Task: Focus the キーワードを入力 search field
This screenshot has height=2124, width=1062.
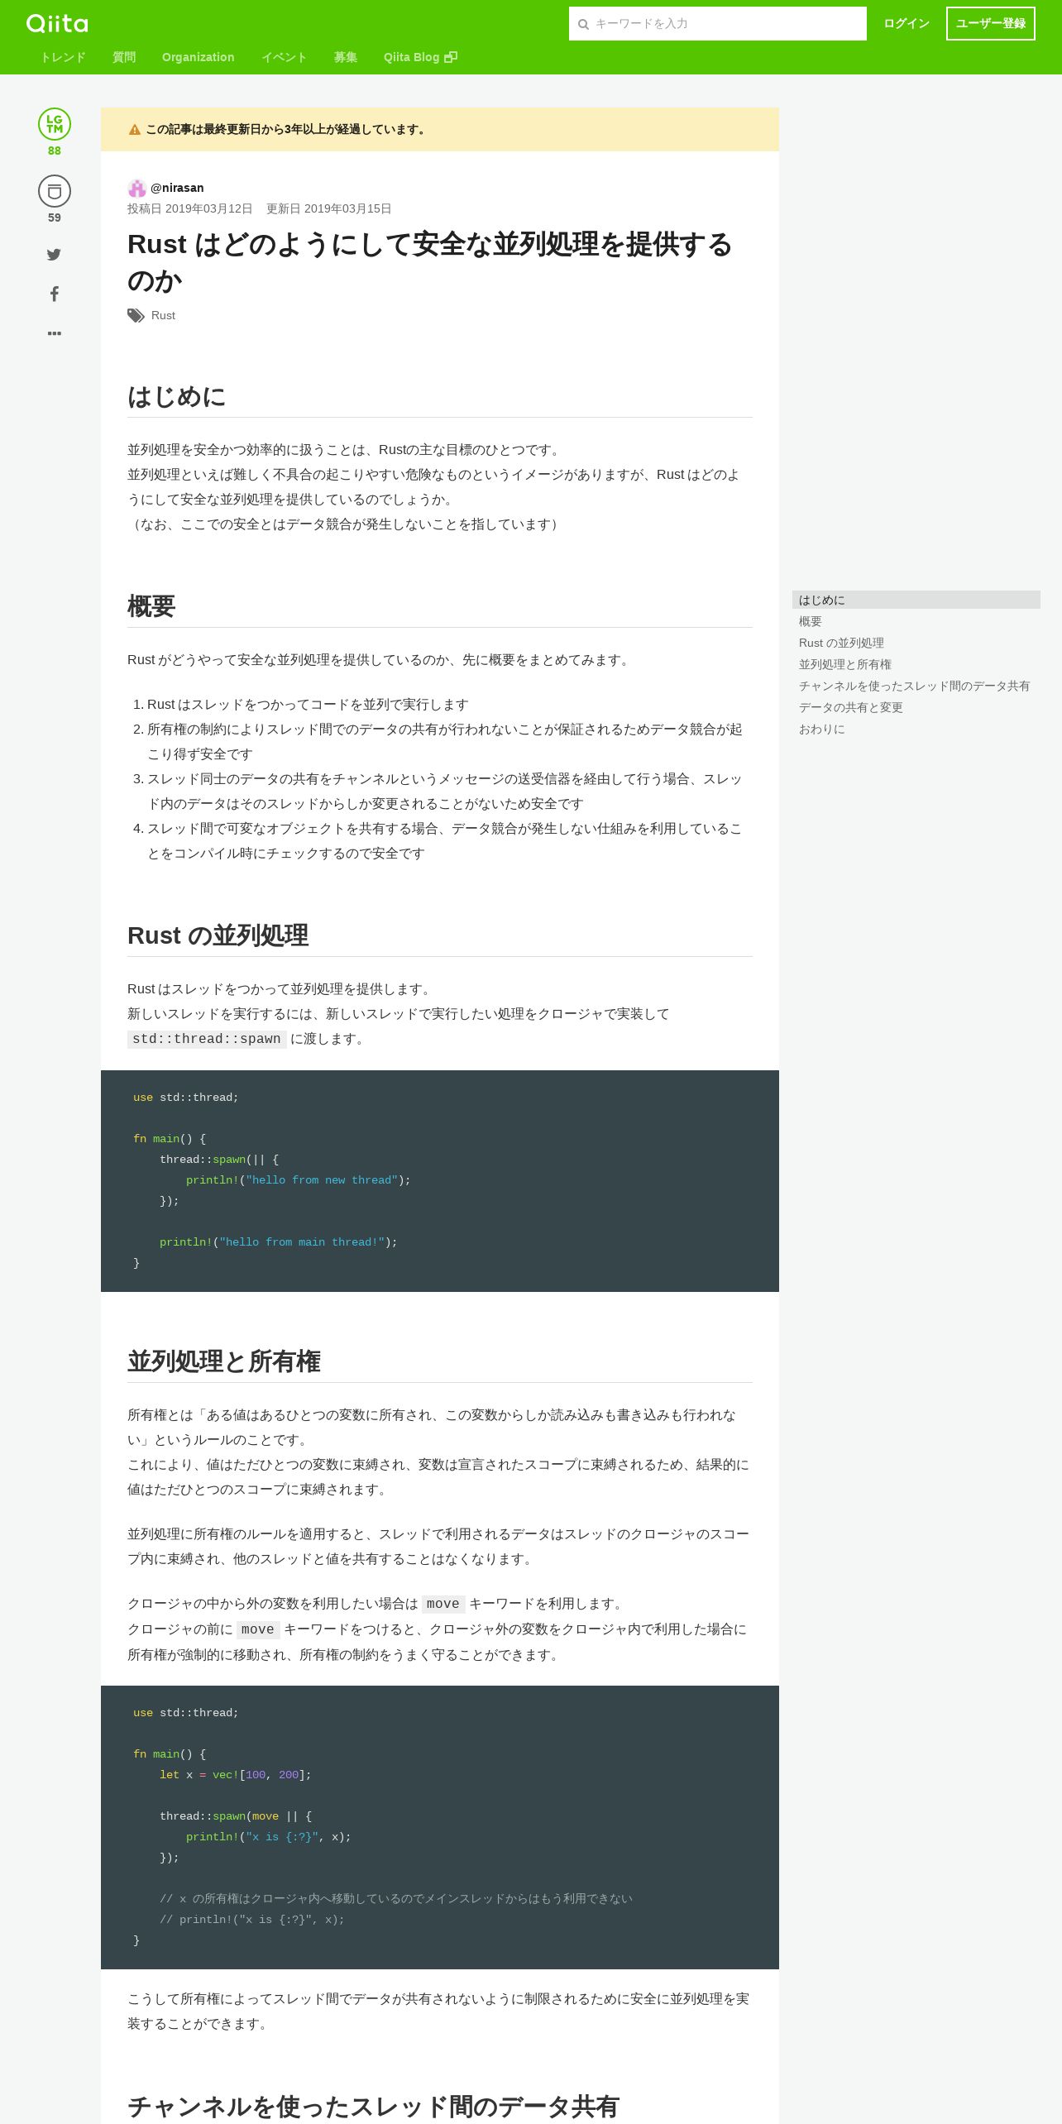Action: (718, 24)
